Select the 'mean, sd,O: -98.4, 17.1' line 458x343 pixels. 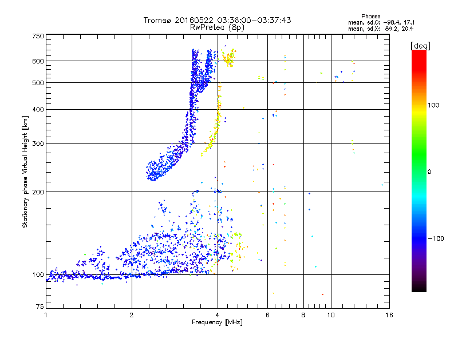click(x=381, y=22)
